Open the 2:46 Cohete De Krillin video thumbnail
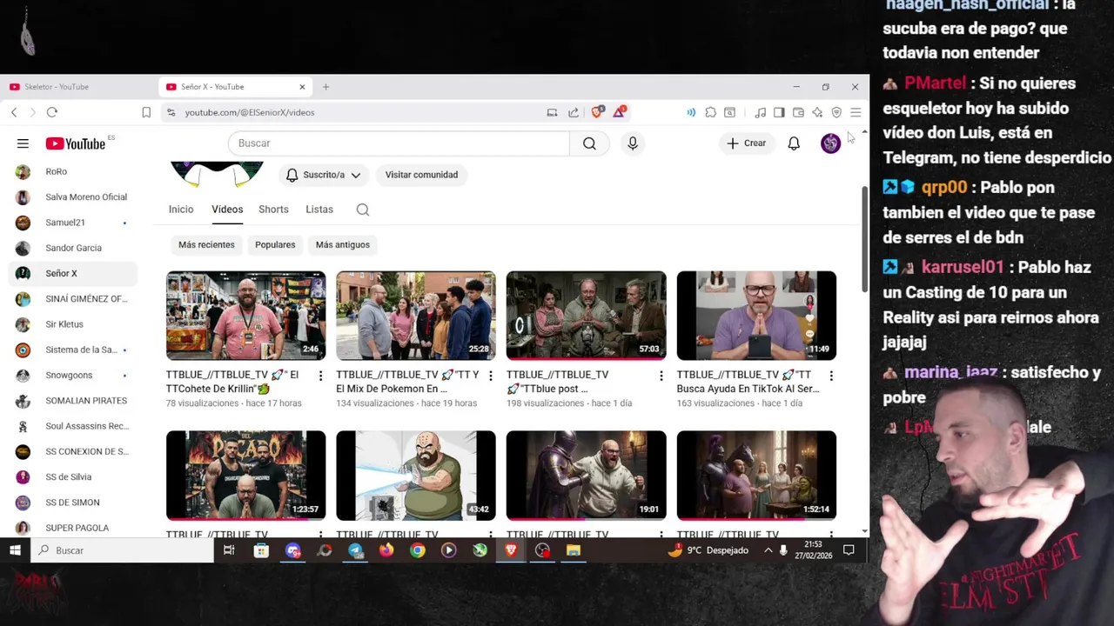Screen dimensions: 1114x626 246,316
